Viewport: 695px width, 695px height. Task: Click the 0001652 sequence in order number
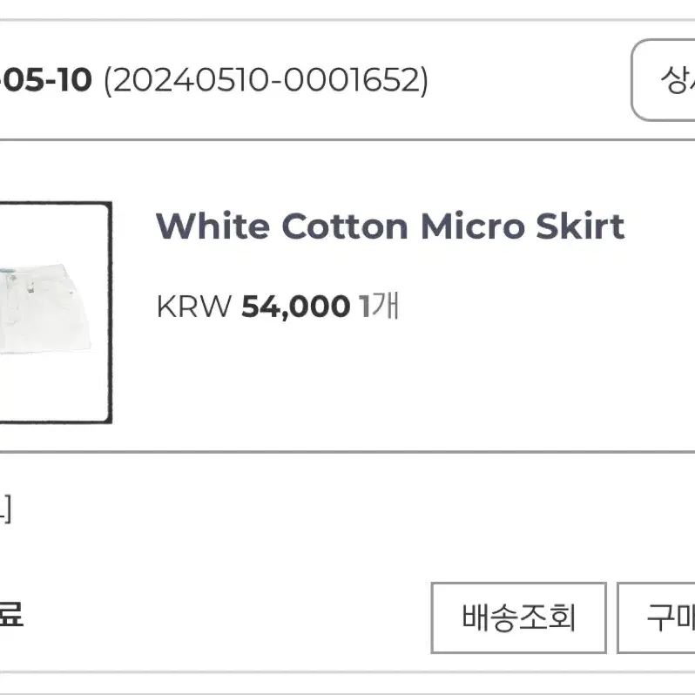pos(351,81)
